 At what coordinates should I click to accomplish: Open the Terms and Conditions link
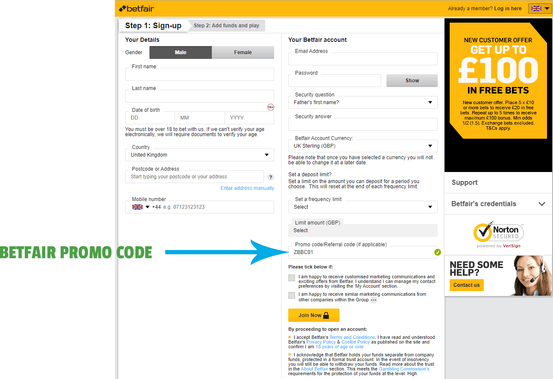[x=352, y=337]
